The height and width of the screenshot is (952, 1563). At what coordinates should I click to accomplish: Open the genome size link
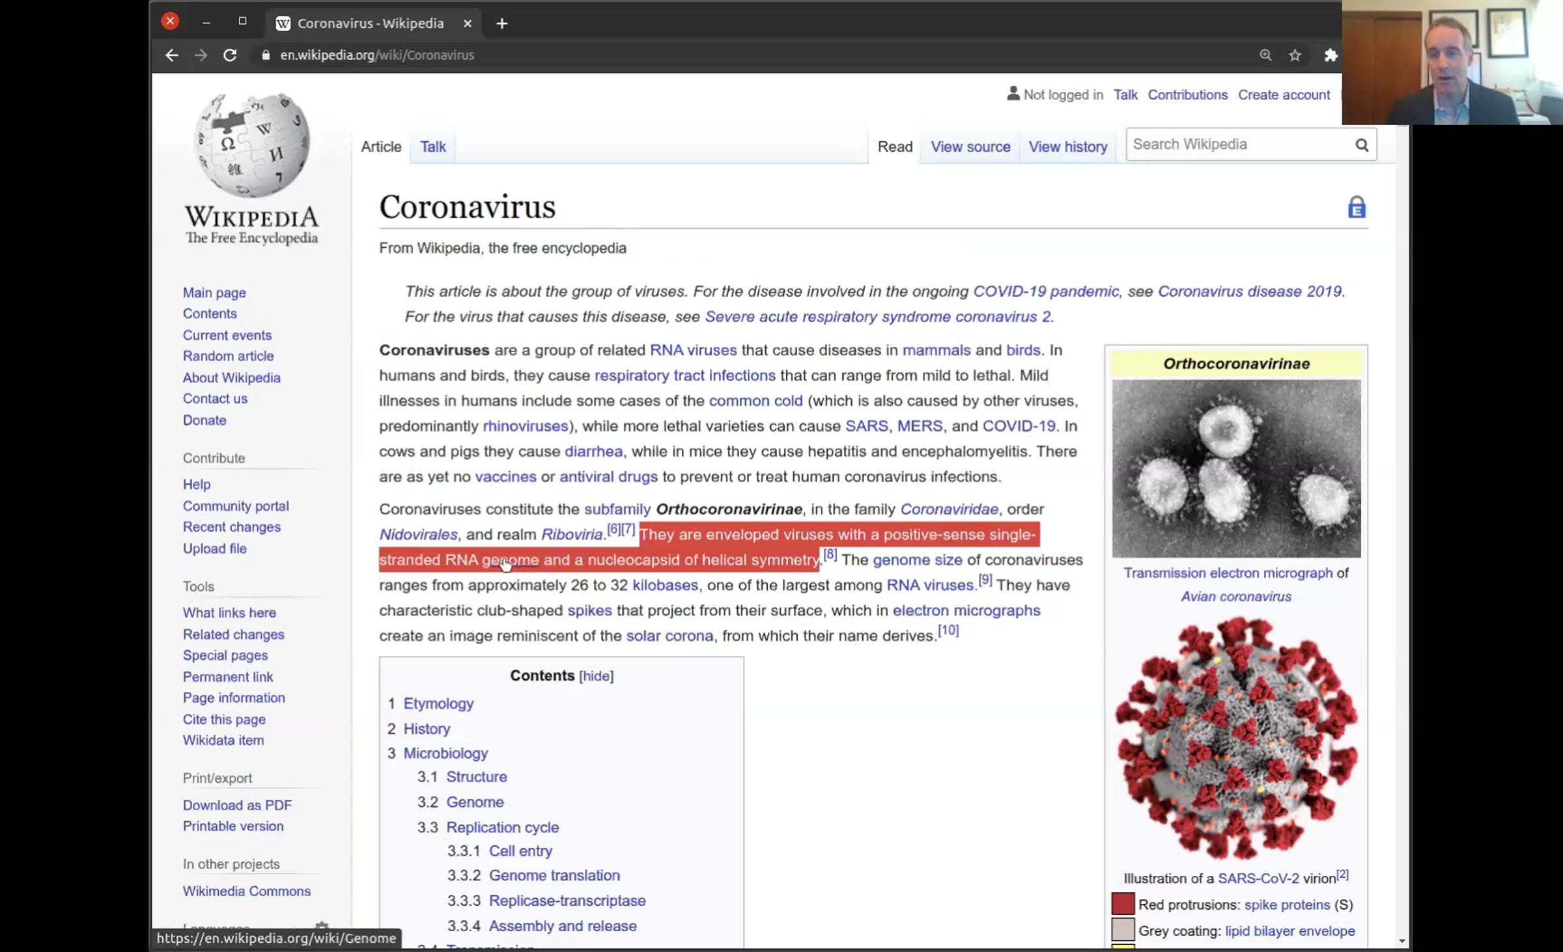917,560
